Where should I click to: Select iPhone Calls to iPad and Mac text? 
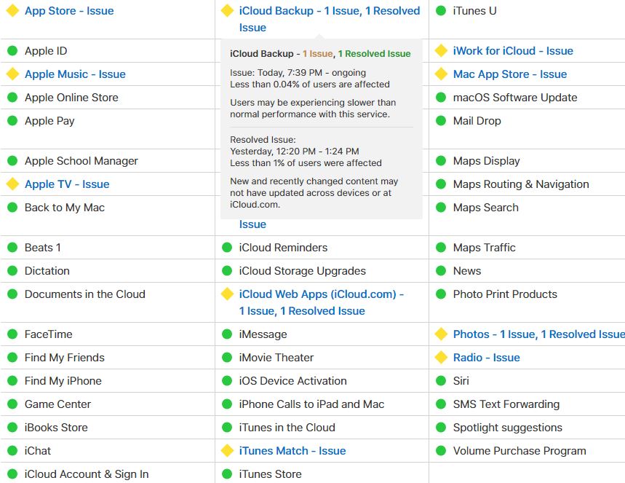pos(311,404)
